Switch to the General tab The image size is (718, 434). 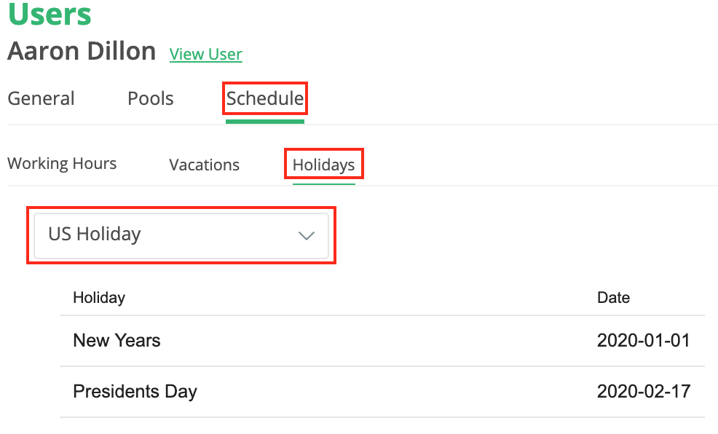41,98
